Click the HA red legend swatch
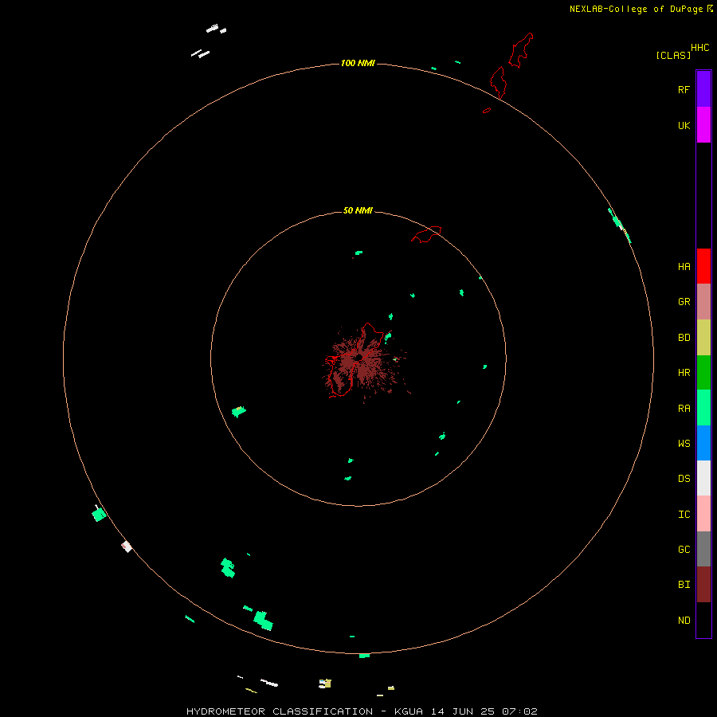Viewport: 717px width, 717px height. [x=703, y=266]
